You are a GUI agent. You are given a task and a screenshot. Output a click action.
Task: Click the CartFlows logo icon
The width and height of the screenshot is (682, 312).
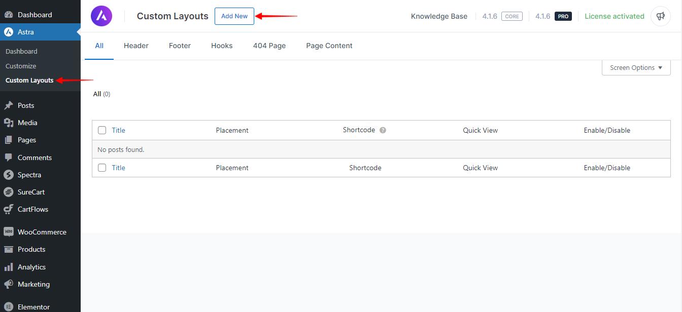[x=8, y=209]
